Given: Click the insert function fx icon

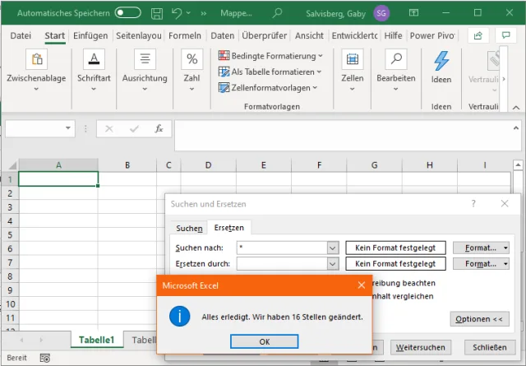Looking at the screenshot, I should coord(159,129).
